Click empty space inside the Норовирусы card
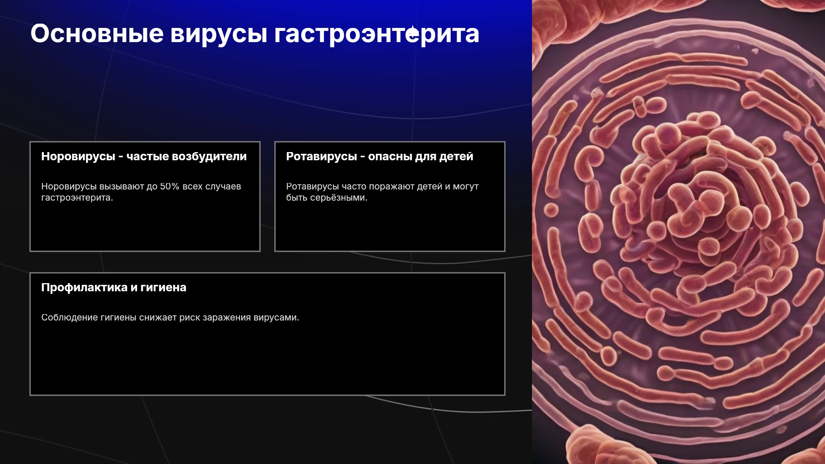This screenshot has height=464, width=825. (x=145, y=228)
